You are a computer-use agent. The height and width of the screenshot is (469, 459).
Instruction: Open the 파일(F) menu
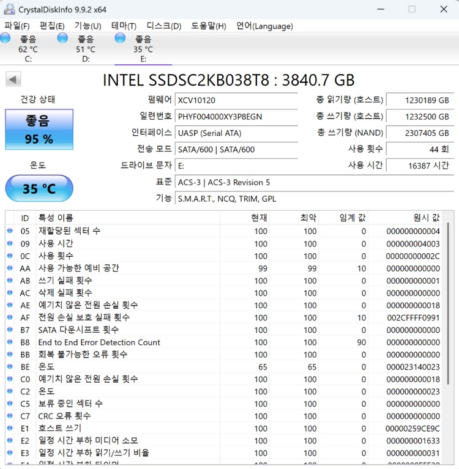pos(17,26)
